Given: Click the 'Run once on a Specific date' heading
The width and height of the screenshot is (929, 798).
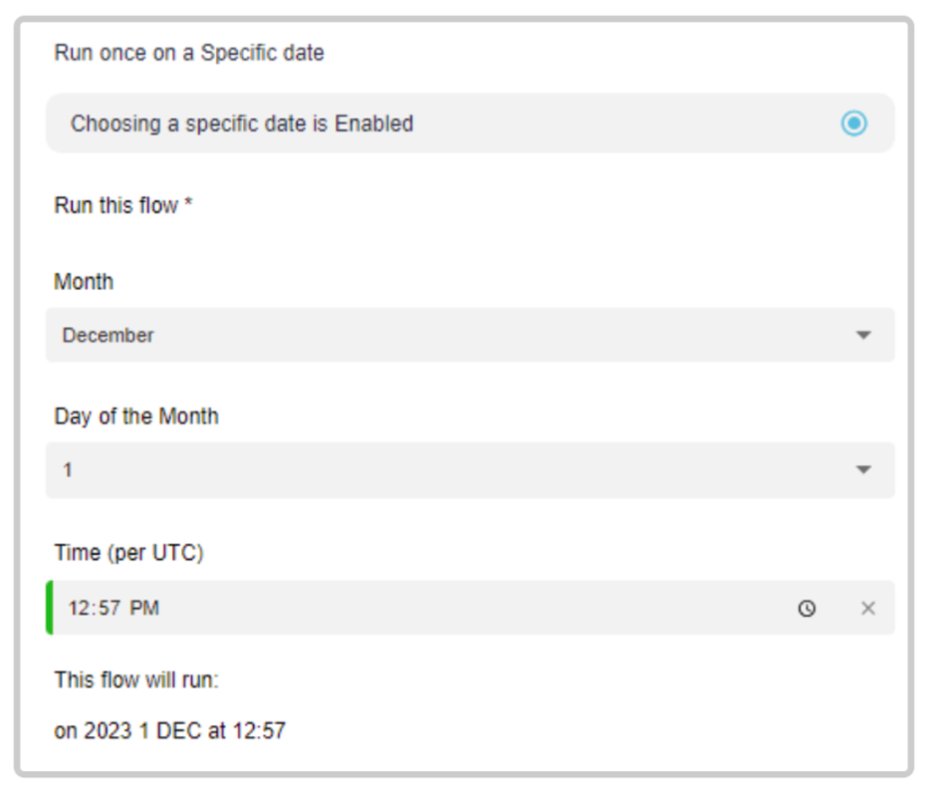Looking at the screenshot, I should (x=189, y=53).
